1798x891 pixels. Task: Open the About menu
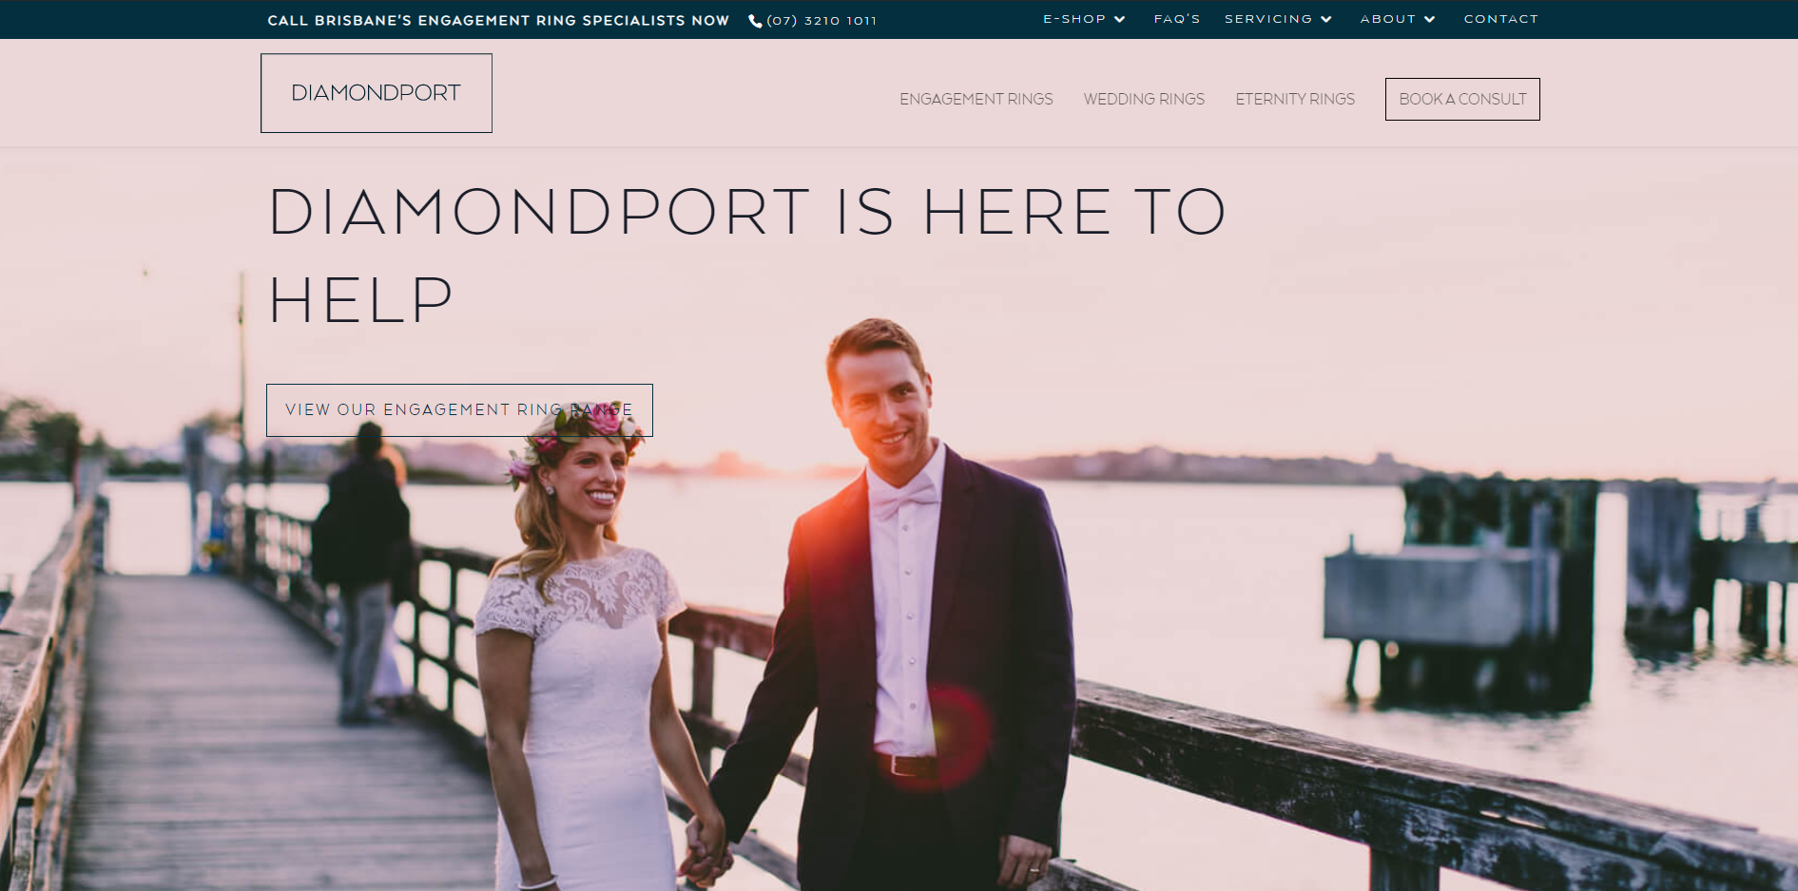tap(1388, 19)
